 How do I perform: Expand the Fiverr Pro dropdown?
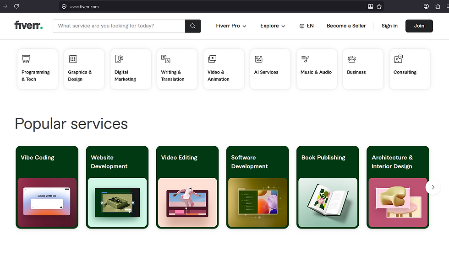tap(231, 26)
